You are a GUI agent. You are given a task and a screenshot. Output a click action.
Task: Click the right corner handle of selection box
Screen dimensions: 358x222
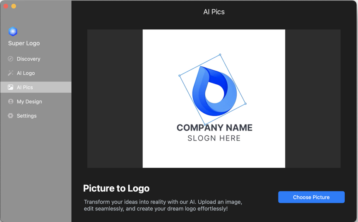(246, 104)
